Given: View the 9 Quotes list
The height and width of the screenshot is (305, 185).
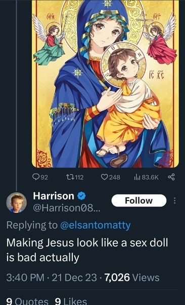Looking at the screenshot, I should 27,301.
